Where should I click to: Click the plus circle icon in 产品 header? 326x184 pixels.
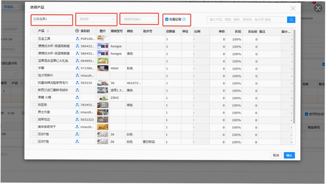(77, 31)
